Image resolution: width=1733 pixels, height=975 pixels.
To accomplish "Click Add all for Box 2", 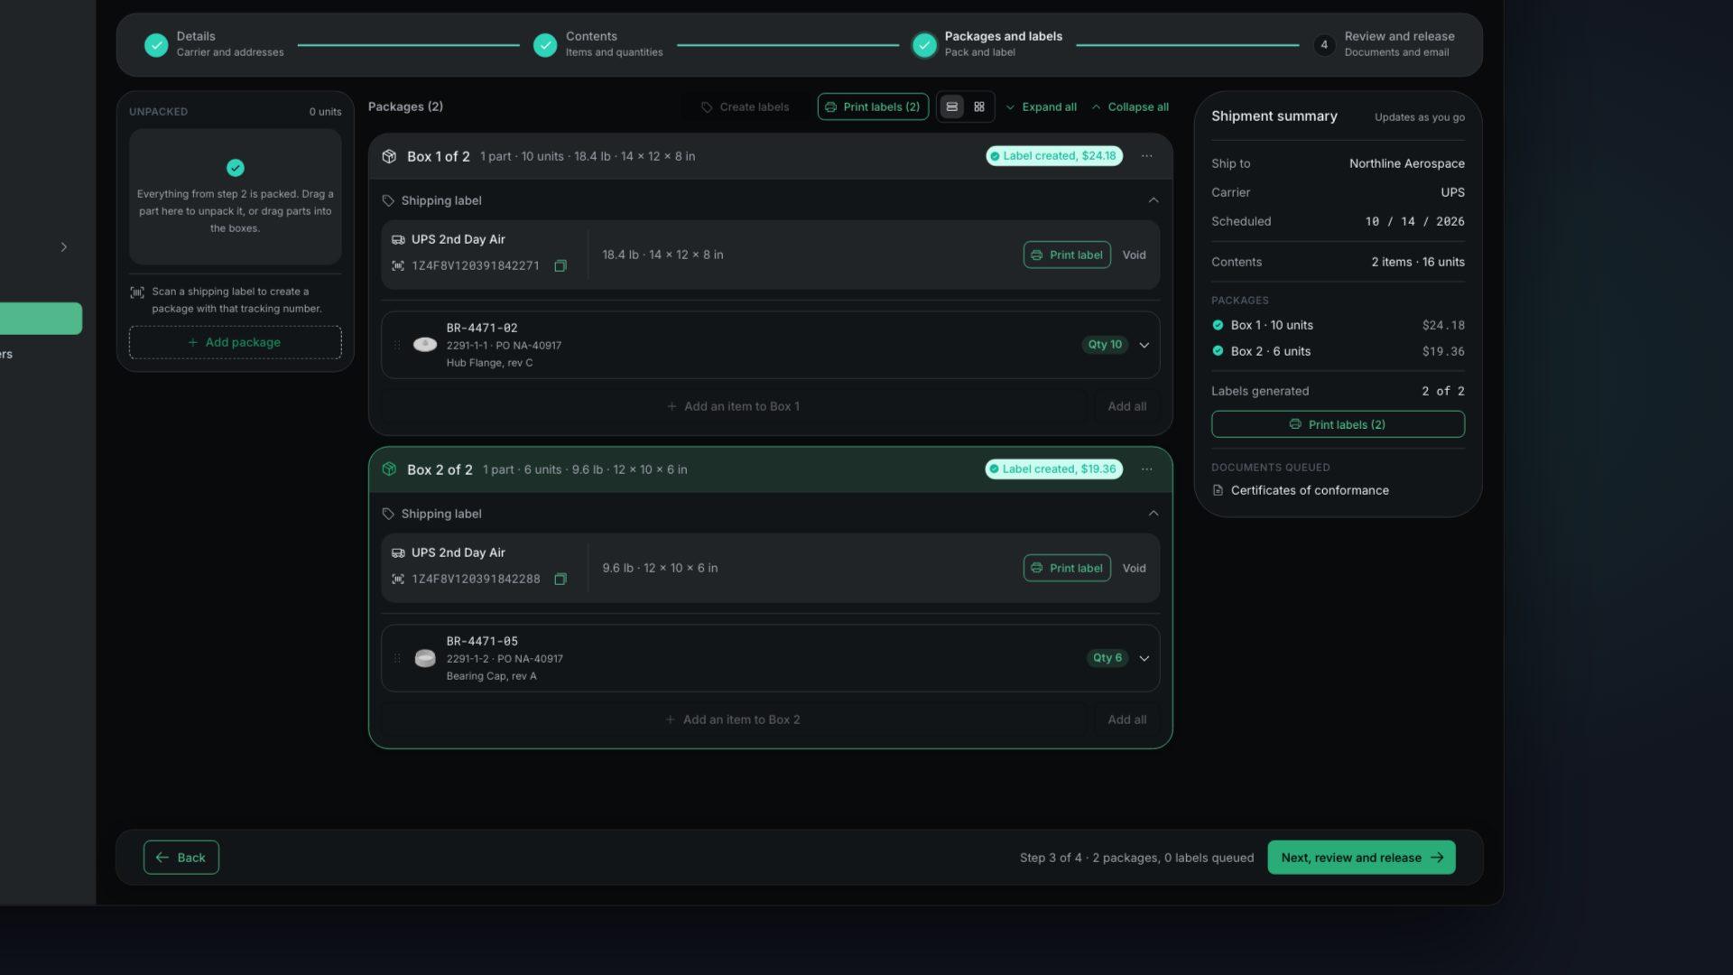I will [x=1126, y=720].
